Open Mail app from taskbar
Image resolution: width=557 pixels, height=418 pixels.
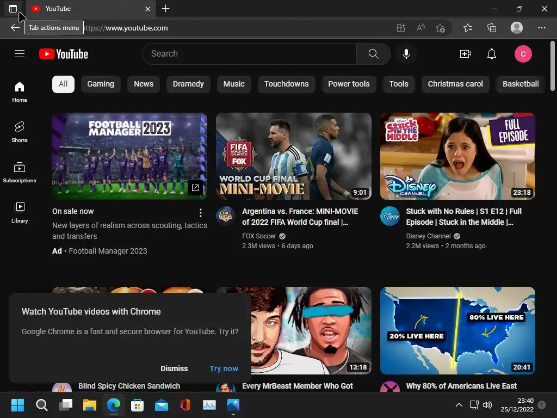[x=161, y=405]
